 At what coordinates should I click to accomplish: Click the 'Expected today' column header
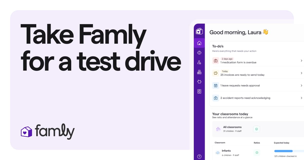coord(281,143)
